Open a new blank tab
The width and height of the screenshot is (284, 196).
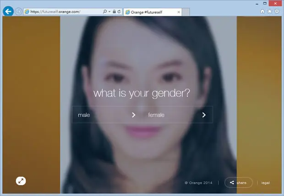[186, 12]
